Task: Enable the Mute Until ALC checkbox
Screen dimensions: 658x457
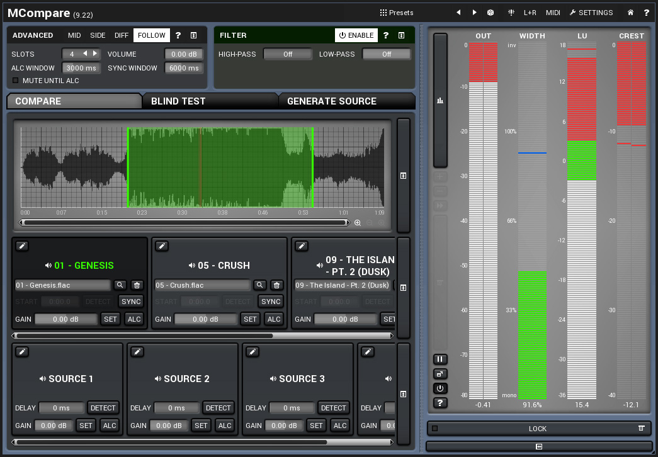Action: coord(16,81)
